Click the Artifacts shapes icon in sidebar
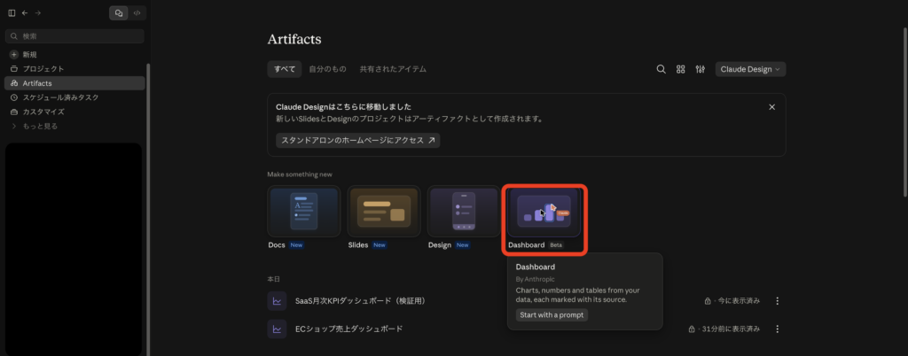908x356 pixels. coord(14,83)
